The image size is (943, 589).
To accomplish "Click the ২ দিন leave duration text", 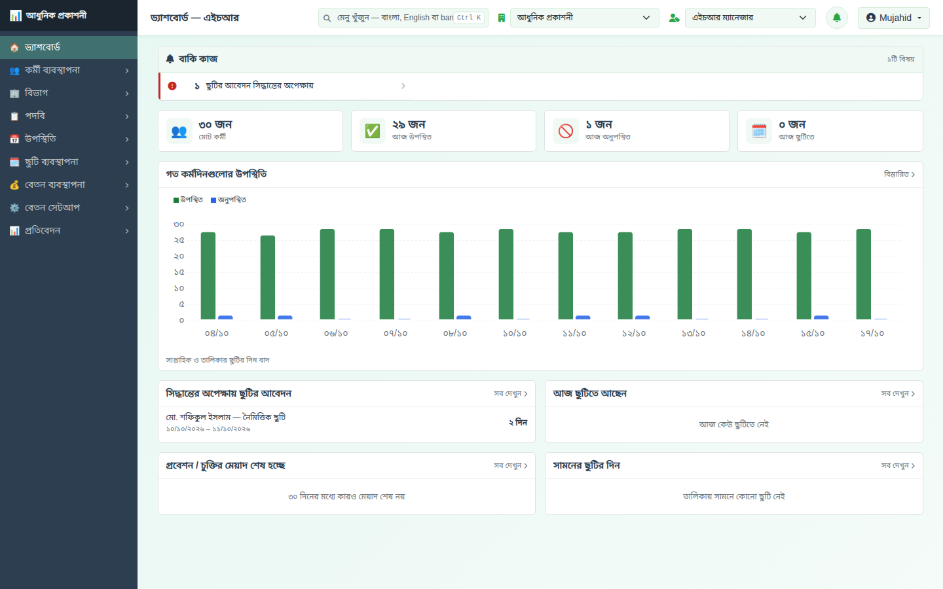I will click(x=518, y=422).
